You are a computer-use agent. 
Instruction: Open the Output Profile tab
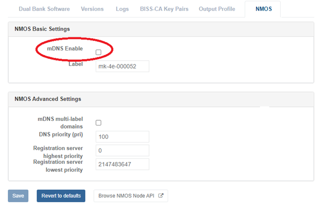click(217, 9)
